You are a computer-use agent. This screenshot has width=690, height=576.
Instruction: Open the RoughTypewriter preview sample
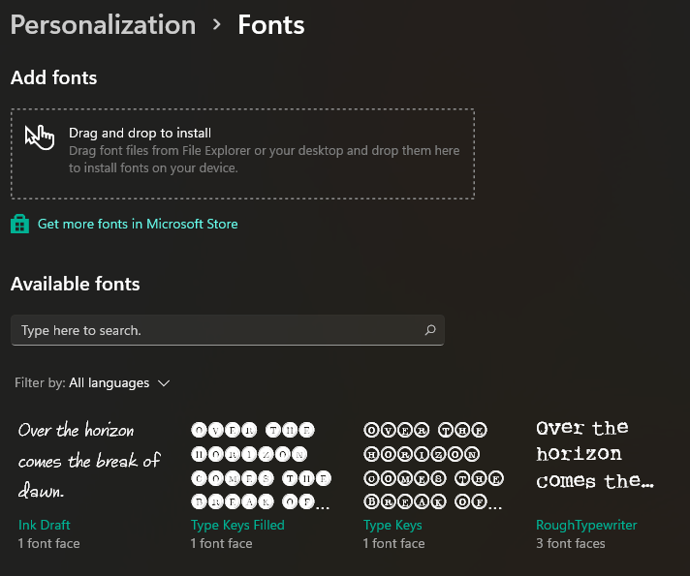click(x=596, y=454)
